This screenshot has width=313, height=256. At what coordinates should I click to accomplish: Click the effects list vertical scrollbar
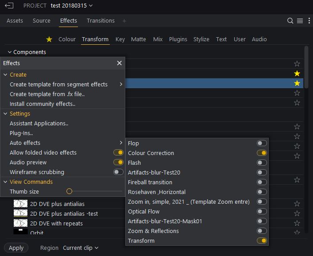click(306, 67)
